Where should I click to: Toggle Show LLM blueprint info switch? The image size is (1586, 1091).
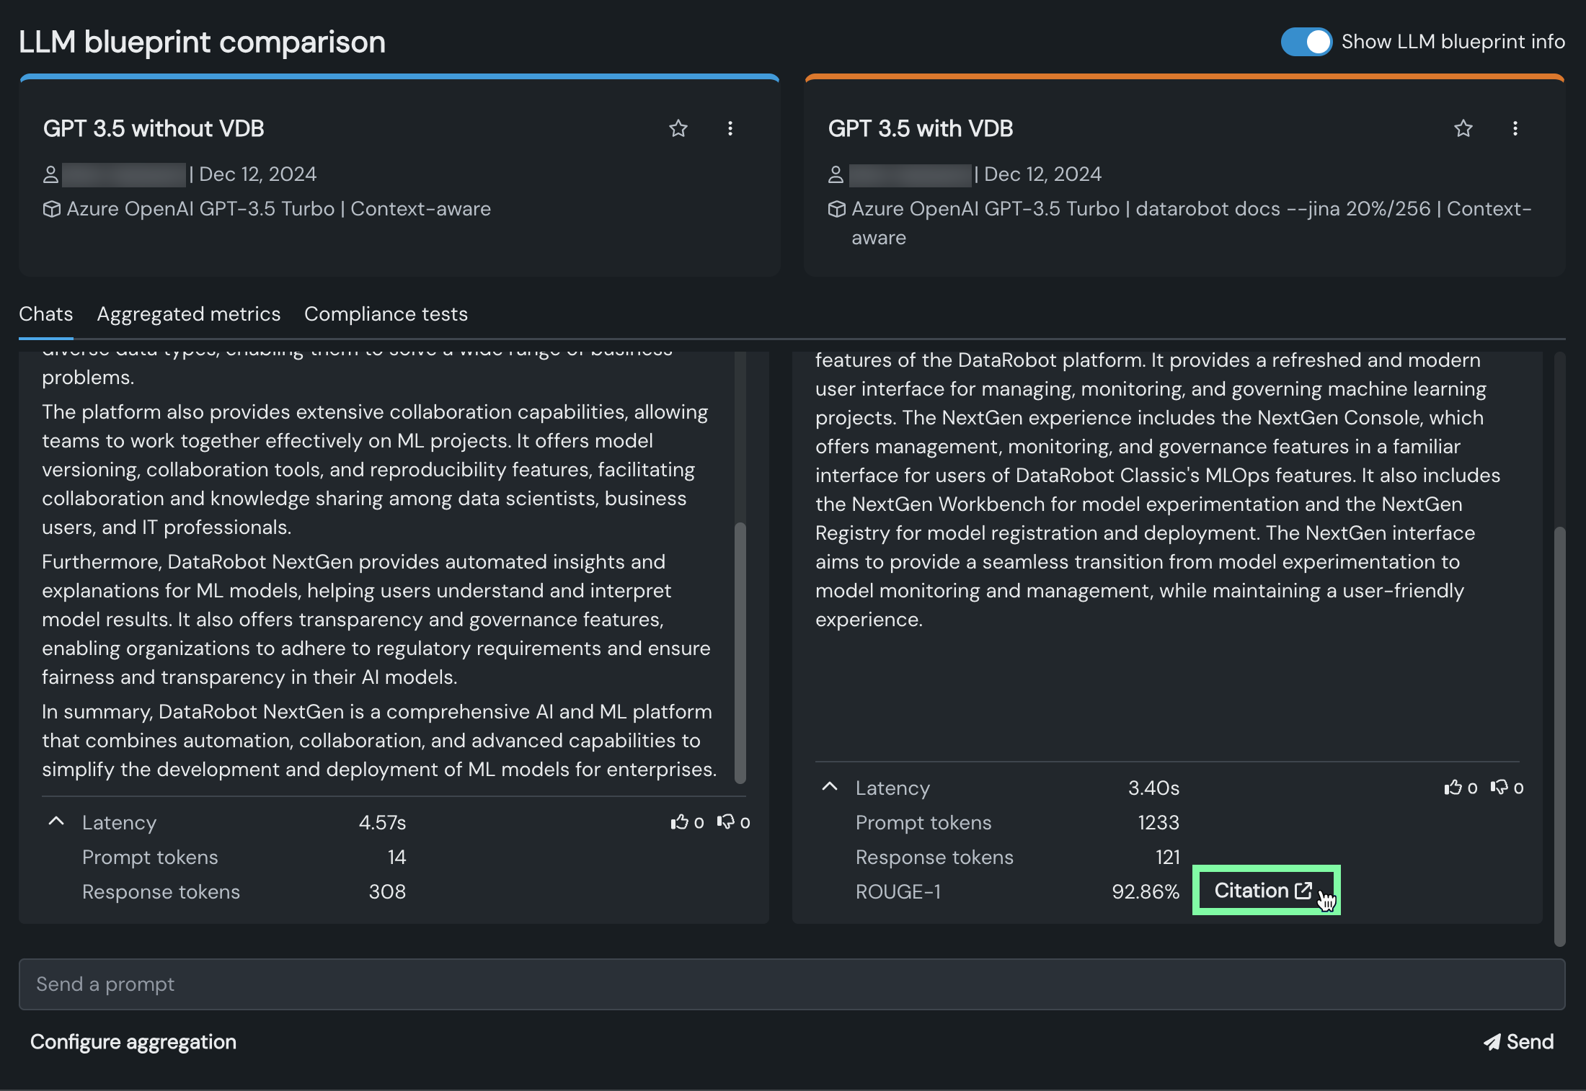point(1306,42)
